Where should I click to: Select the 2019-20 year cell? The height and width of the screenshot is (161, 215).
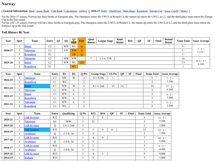click(8, 126)
